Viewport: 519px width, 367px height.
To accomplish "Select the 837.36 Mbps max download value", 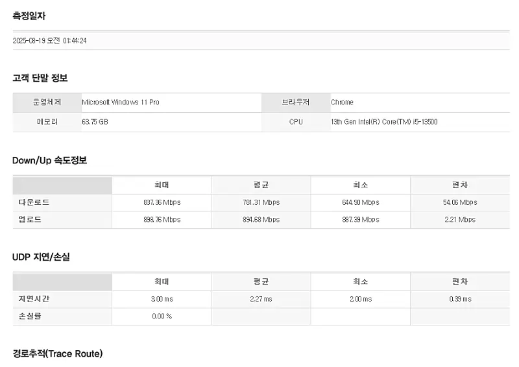I will coord(162,202).
